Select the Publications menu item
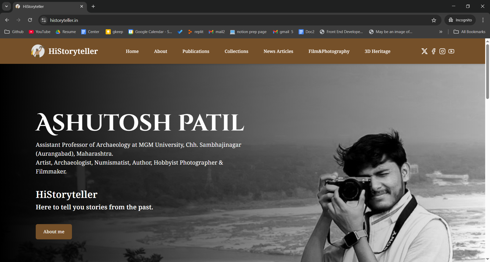Viewport: 490px width, 262px height. click(x=196, y=51)
